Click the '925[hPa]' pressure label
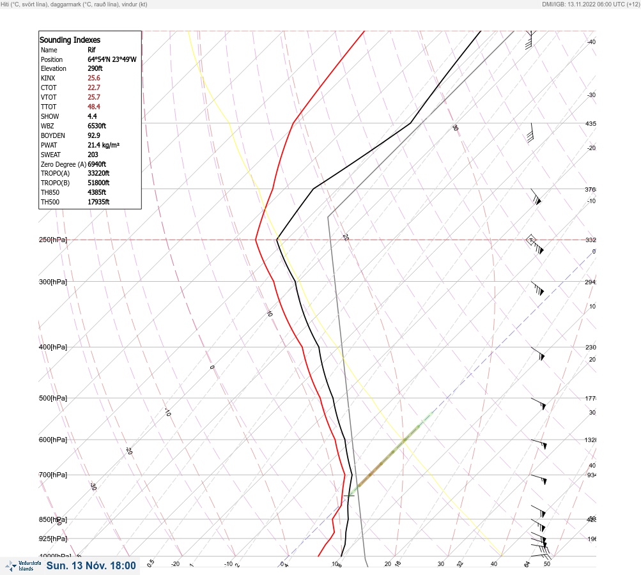Screen dimensions: 641x575 point(53,539)
